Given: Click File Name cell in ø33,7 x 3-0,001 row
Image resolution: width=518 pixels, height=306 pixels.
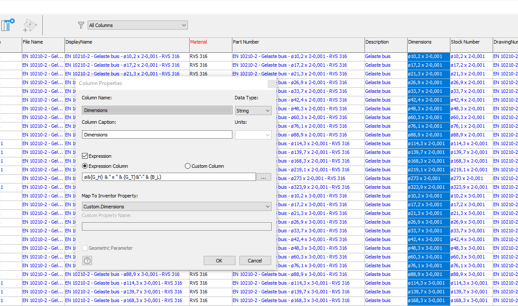Looking at the screenshot, I should point(43,231).
